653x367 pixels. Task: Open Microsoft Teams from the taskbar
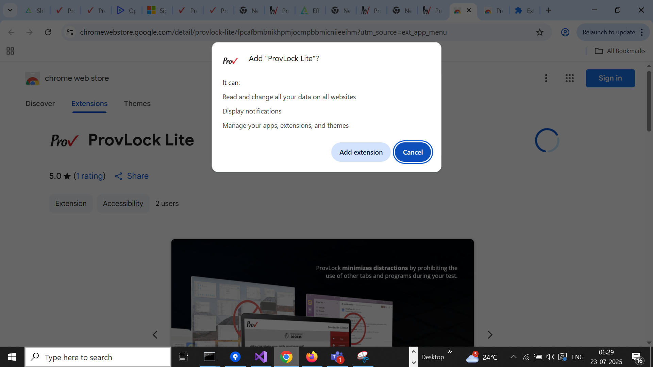point(337,357)
